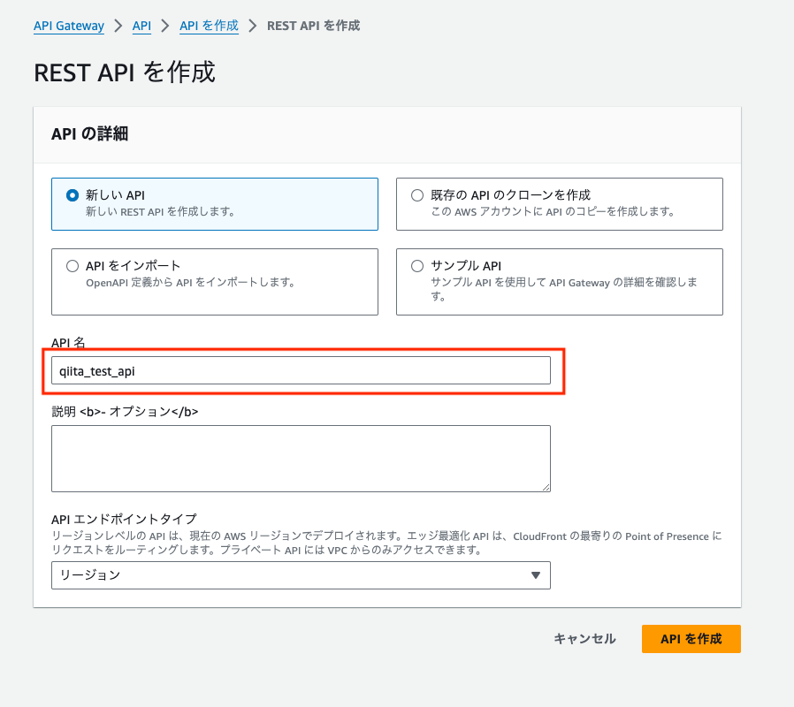Click inside the 説明 description textarea
Screen dimensions: 794x707
point(301,458)
